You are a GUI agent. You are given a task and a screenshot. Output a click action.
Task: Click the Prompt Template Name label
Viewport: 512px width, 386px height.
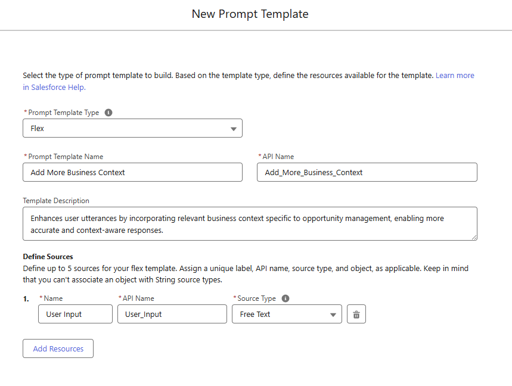66,157
